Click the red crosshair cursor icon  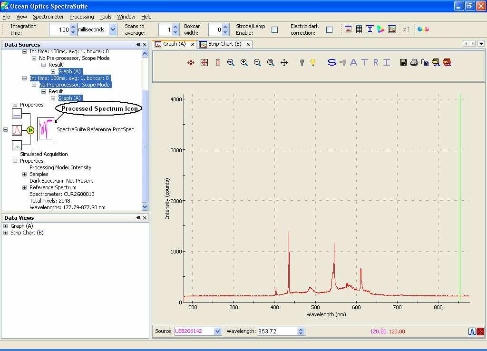pos(191,62)
